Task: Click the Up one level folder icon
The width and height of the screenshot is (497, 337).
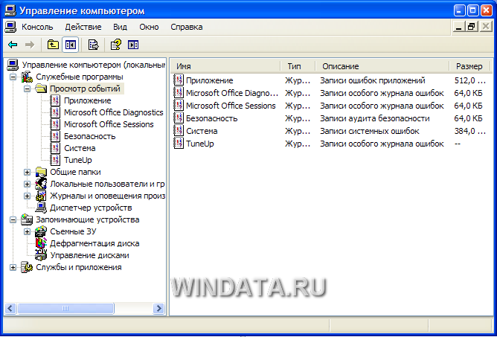Action: coord(53,45)
